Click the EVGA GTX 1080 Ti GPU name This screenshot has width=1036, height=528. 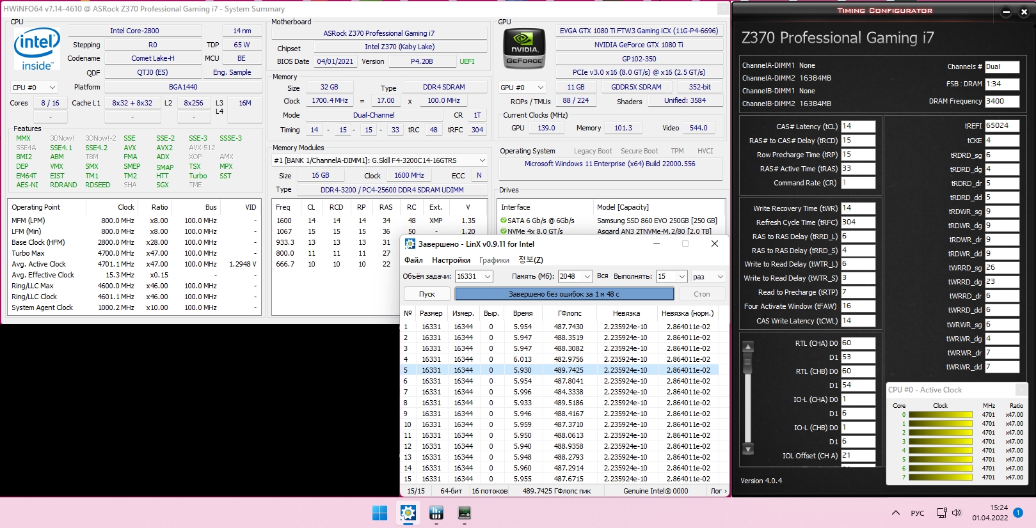pyautogui.click(x=639, y=31)
